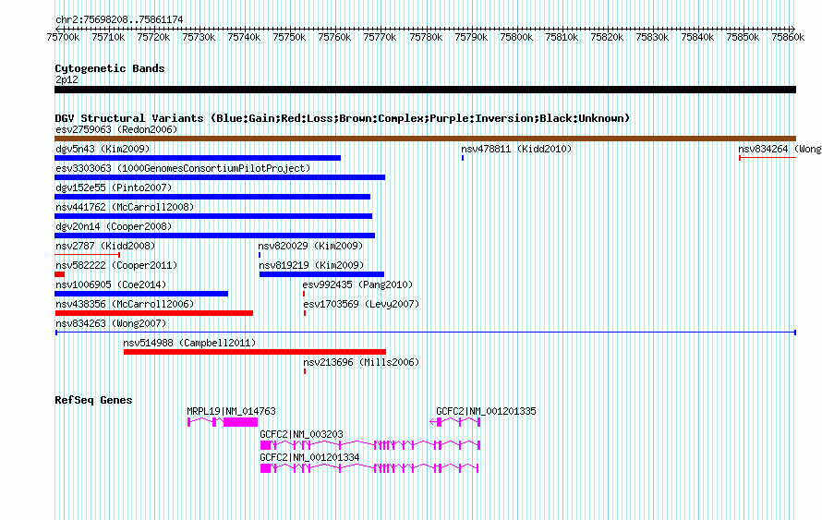Image resolution: width=822 pixels, height=520 pixels.
Task: Click the blue nsv1006905 gain bar
Action: click(141, 294)
